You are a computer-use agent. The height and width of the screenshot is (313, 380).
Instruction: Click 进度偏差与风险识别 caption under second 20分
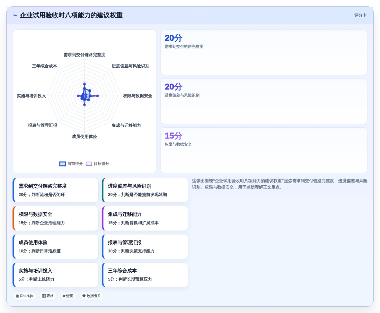pyautogui.click(x=182, y=95)
